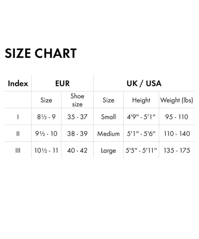Click the 40 - 42 shoe size cell
The width and height of the screenshot is (199, 239).
77,150
